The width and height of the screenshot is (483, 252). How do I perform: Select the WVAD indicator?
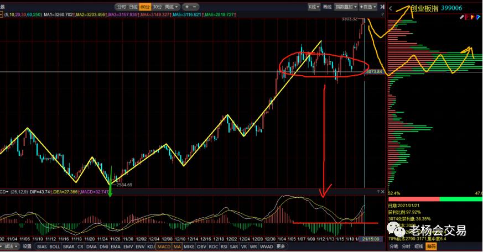267,246
